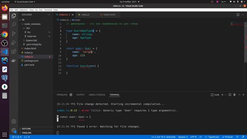Open pgAdmin elephant icon in dock
247x139 pixels.
tap(5, 78)
